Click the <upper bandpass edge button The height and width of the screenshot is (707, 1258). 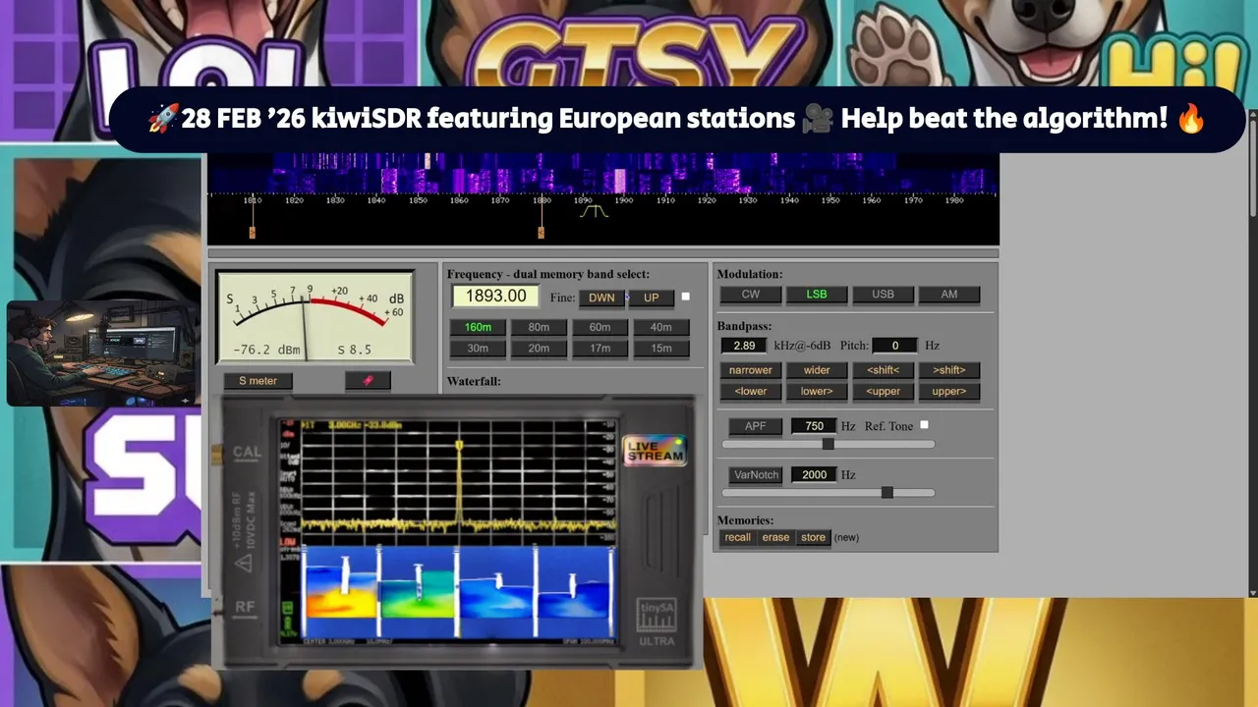coord(883,391)
